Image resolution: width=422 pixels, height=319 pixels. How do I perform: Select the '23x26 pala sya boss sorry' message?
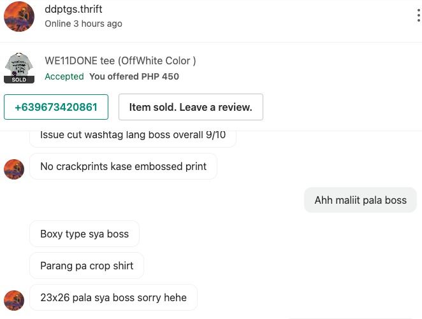[113, 297]
